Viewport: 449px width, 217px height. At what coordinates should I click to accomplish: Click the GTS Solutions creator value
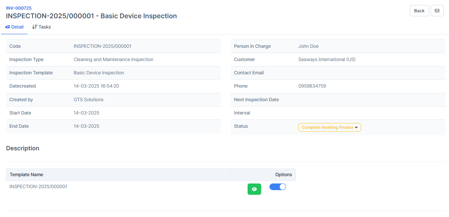pos(89,100)
